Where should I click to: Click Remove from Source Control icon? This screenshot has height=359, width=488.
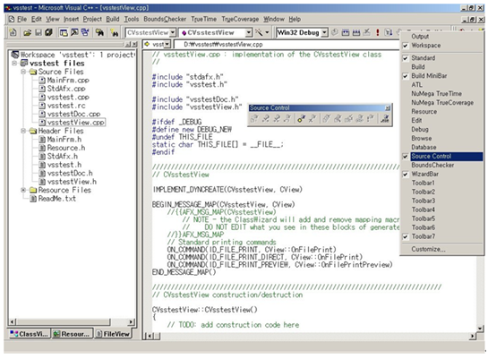pyautogui.click(x=312, y=118)
